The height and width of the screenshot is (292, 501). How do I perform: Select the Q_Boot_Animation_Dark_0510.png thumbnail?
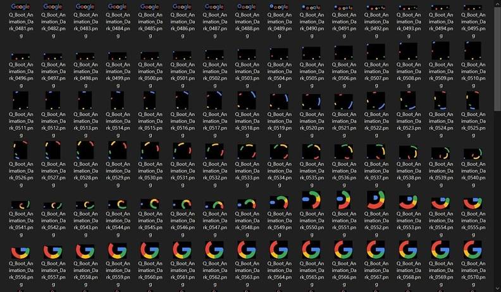(473, 51)
